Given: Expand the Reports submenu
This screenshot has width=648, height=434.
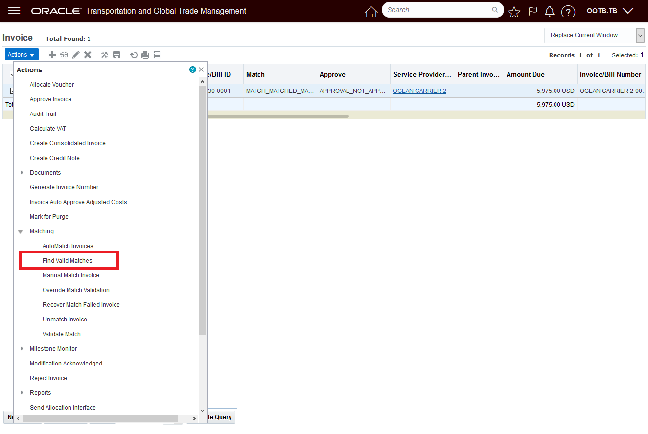Looking at the screenshot, I should pyautogui.click(x=22, y=393).
